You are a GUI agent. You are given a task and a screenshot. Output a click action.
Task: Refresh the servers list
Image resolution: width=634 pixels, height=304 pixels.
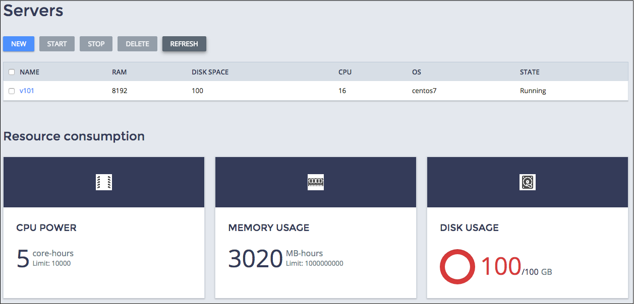(x=184, y=44)
